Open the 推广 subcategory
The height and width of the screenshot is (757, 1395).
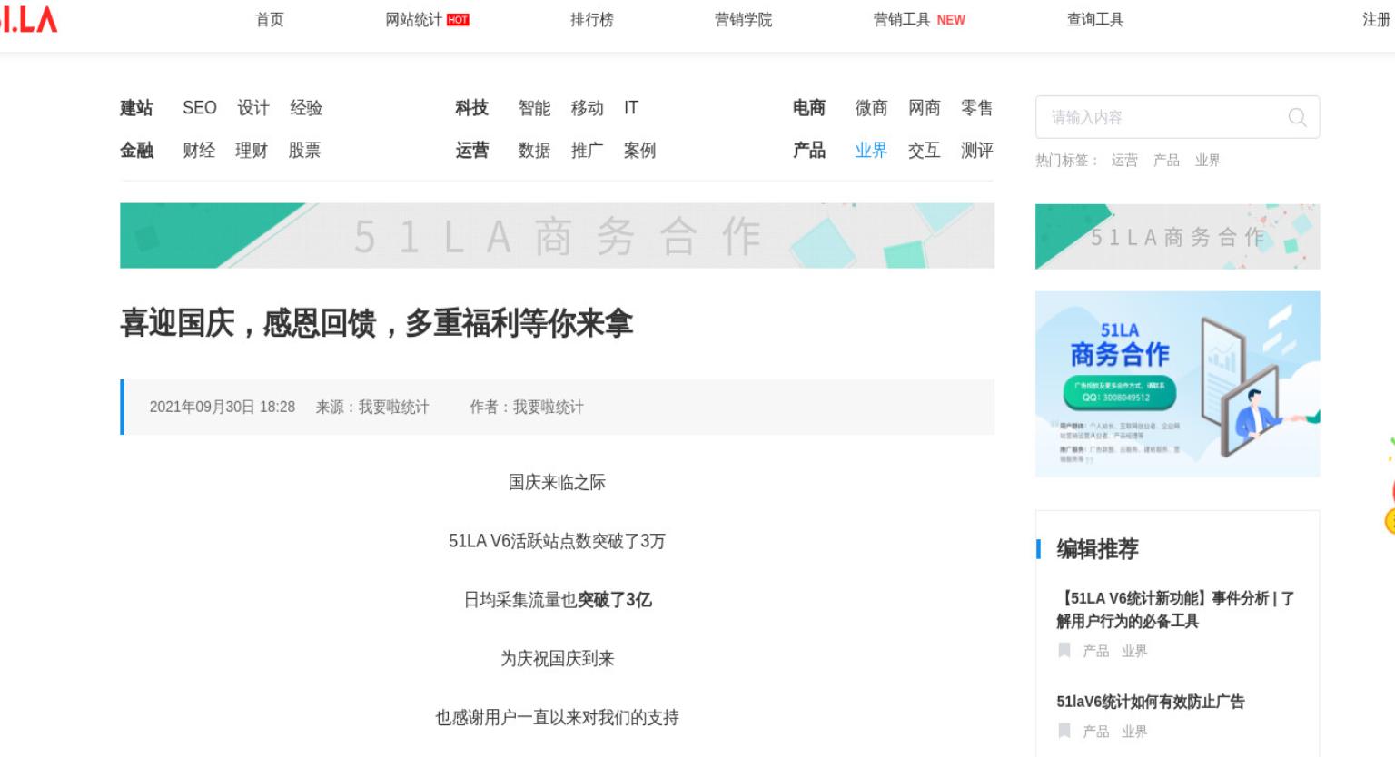587,151
